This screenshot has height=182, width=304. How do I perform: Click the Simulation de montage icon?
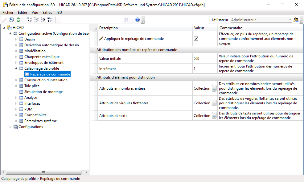pyautogui.click(x=21, y=92)
